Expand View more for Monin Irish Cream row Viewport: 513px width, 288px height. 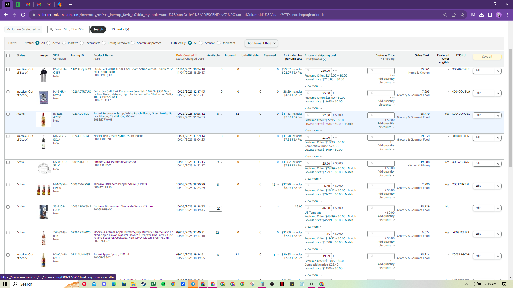(x=313, y=157)
